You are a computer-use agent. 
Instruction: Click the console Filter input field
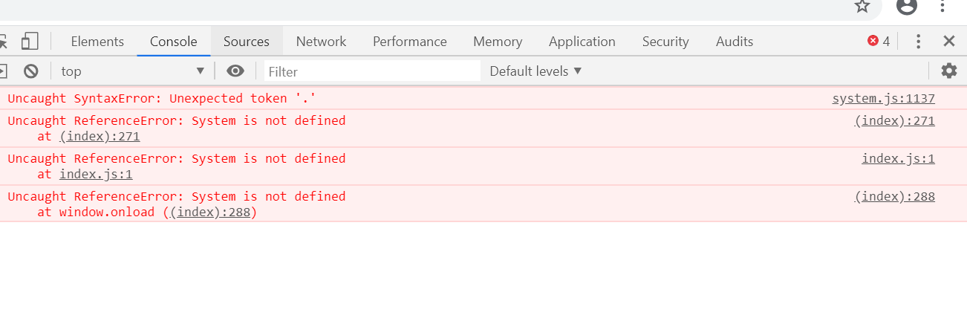[x=372, y=71]
